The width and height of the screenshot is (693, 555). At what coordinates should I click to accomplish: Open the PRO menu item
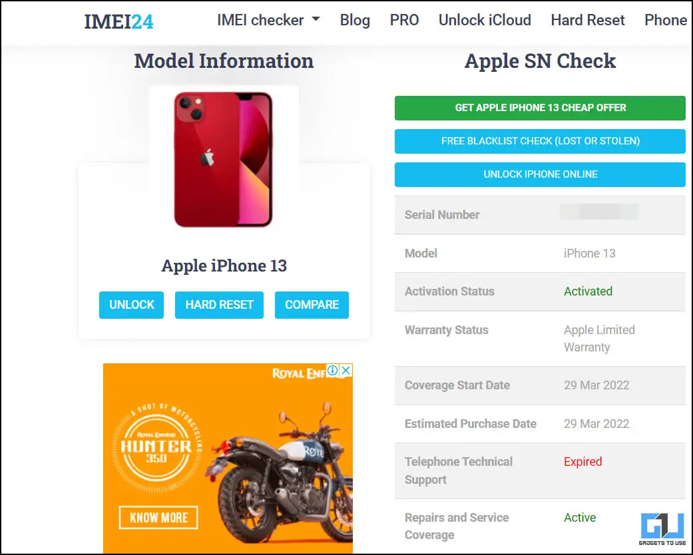click(x=404, y=21)
